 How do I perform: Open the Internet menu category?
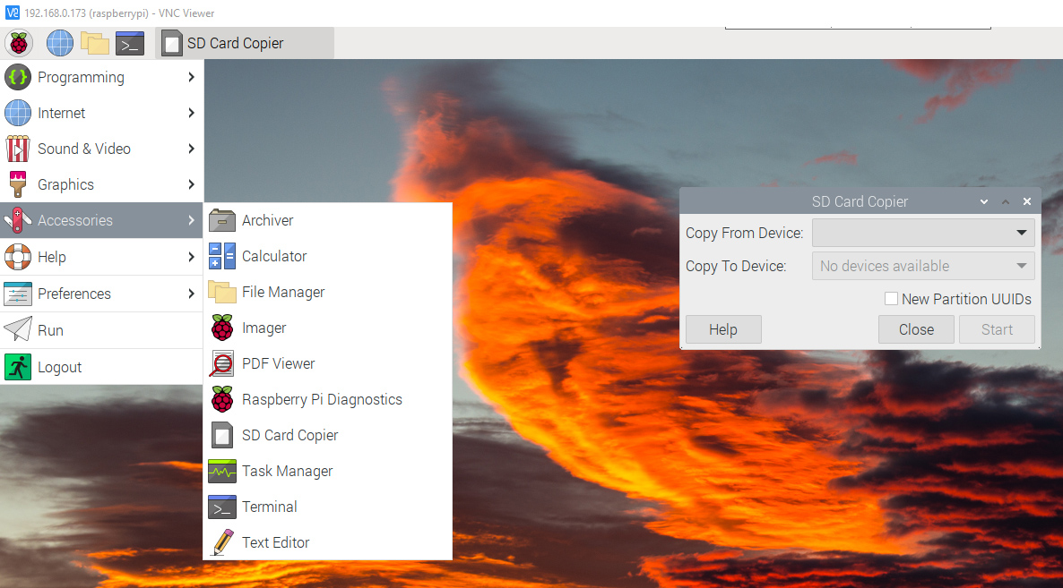(x=101, y=113)
